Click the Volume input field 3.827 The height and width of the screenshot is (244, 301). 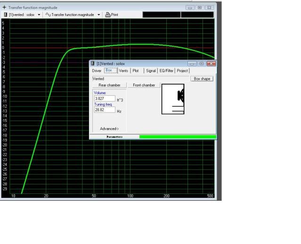point(105,99)
